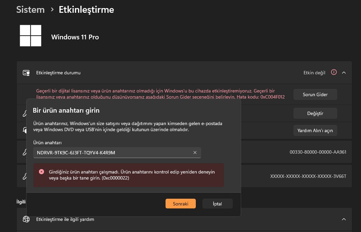Click the Bir ürün anahtarı girin heading
This screenshot has height=232, width=361.
point(66,111)
